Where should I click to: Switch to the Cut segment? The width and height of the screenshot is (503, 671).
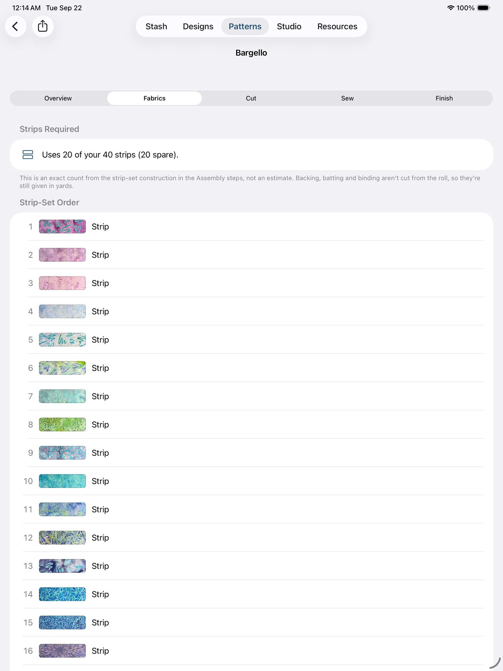pyautogui.click(x=251, y=98)
